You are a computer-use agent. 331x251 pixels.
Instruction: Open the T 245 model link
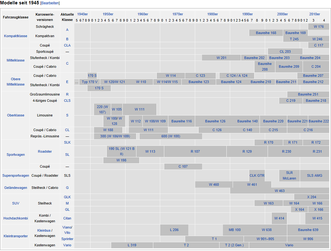pyautogui.click(x=294, y=39)
